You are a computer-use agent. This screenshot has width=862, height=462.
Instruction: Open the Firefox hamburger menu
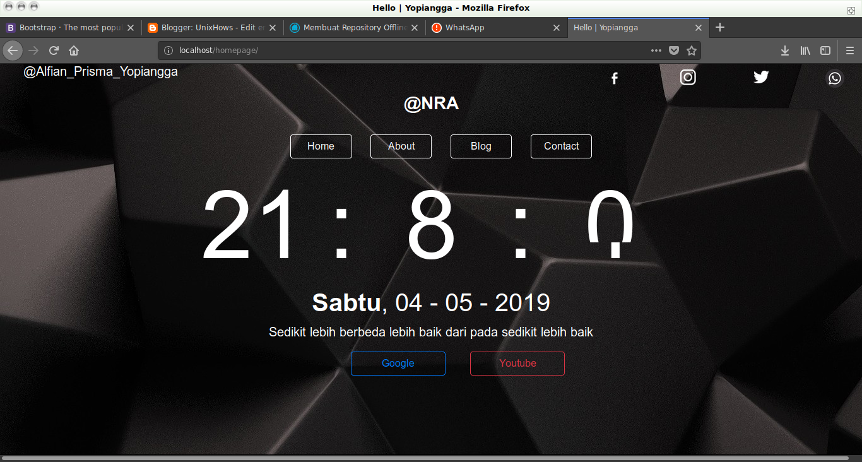click(850, 50)
